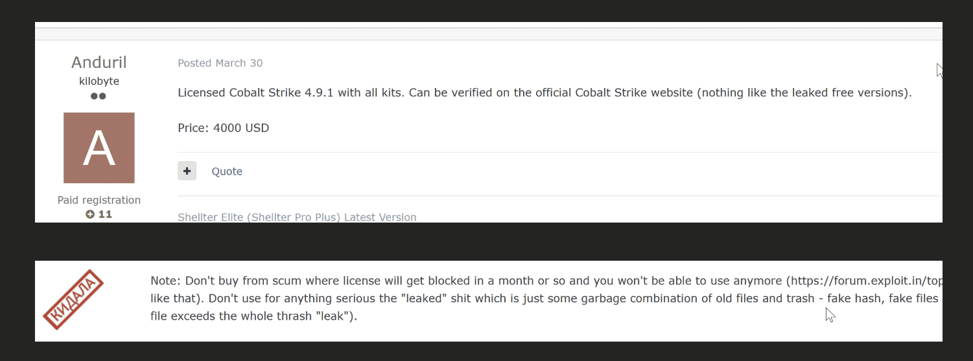Click the two rank dots under kilobyte
The height and width of the screenshot is (361, 973).
pos(99,96)
